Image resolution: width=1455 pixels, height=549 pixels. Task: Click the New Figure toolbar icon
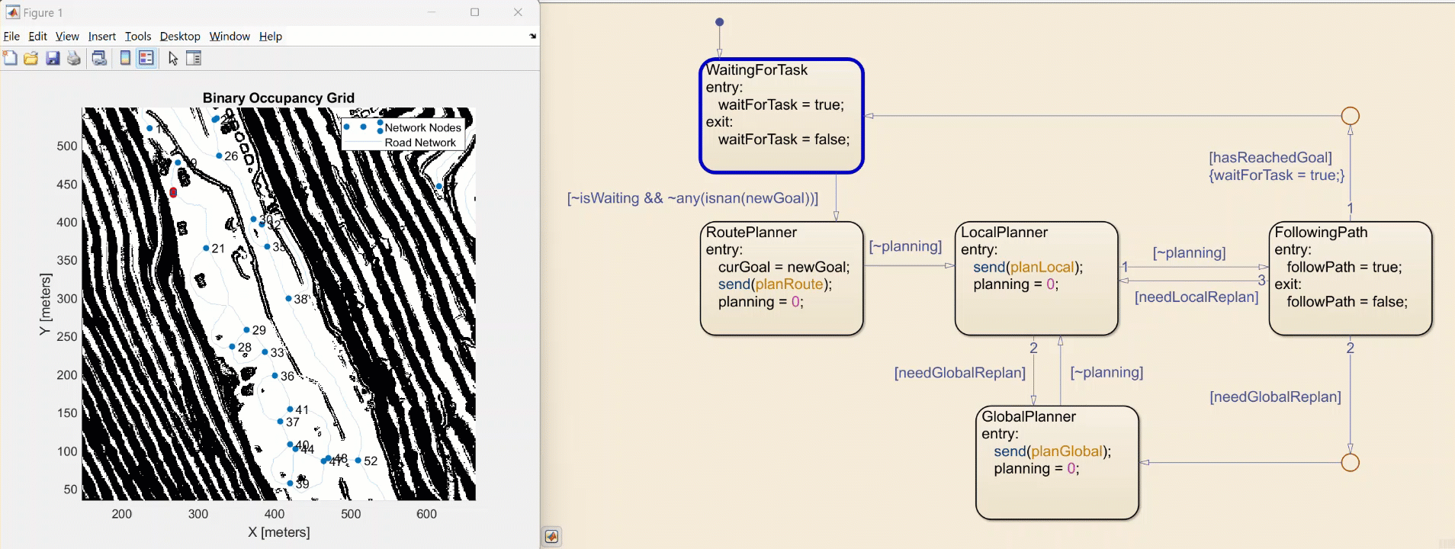[10, 58]
